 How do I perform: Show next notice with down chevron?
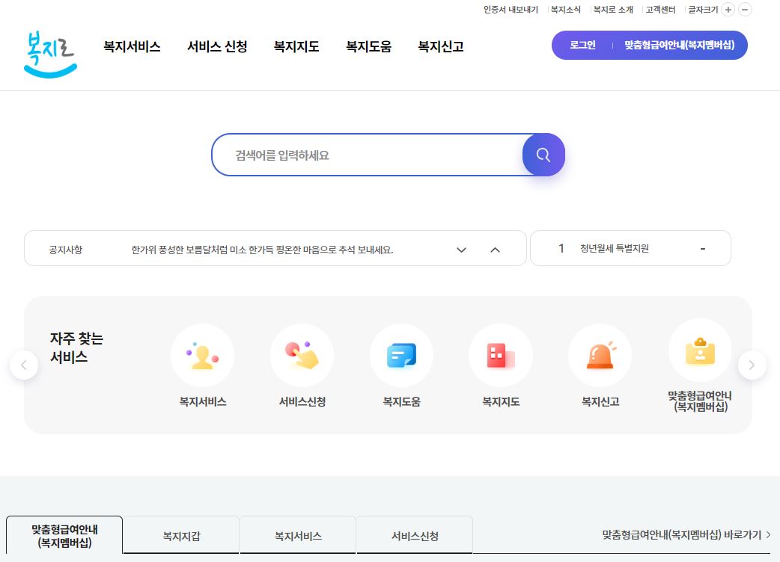(x=462, y=250)
